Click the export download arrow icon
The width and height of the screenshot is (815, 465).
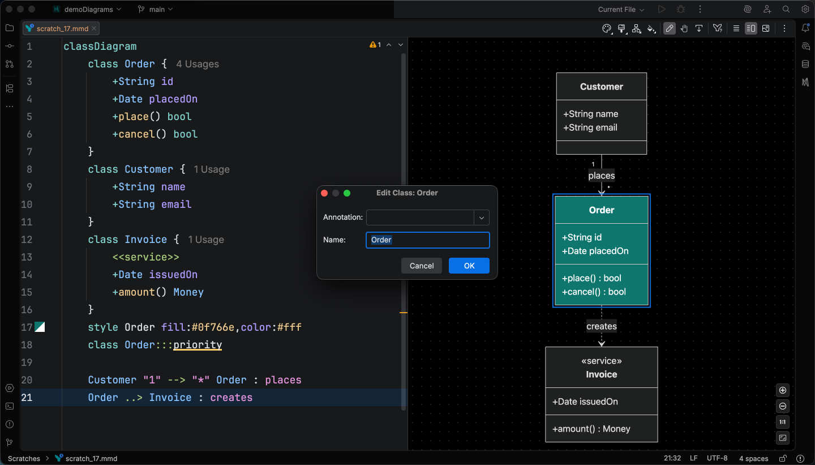coord(699,28)
